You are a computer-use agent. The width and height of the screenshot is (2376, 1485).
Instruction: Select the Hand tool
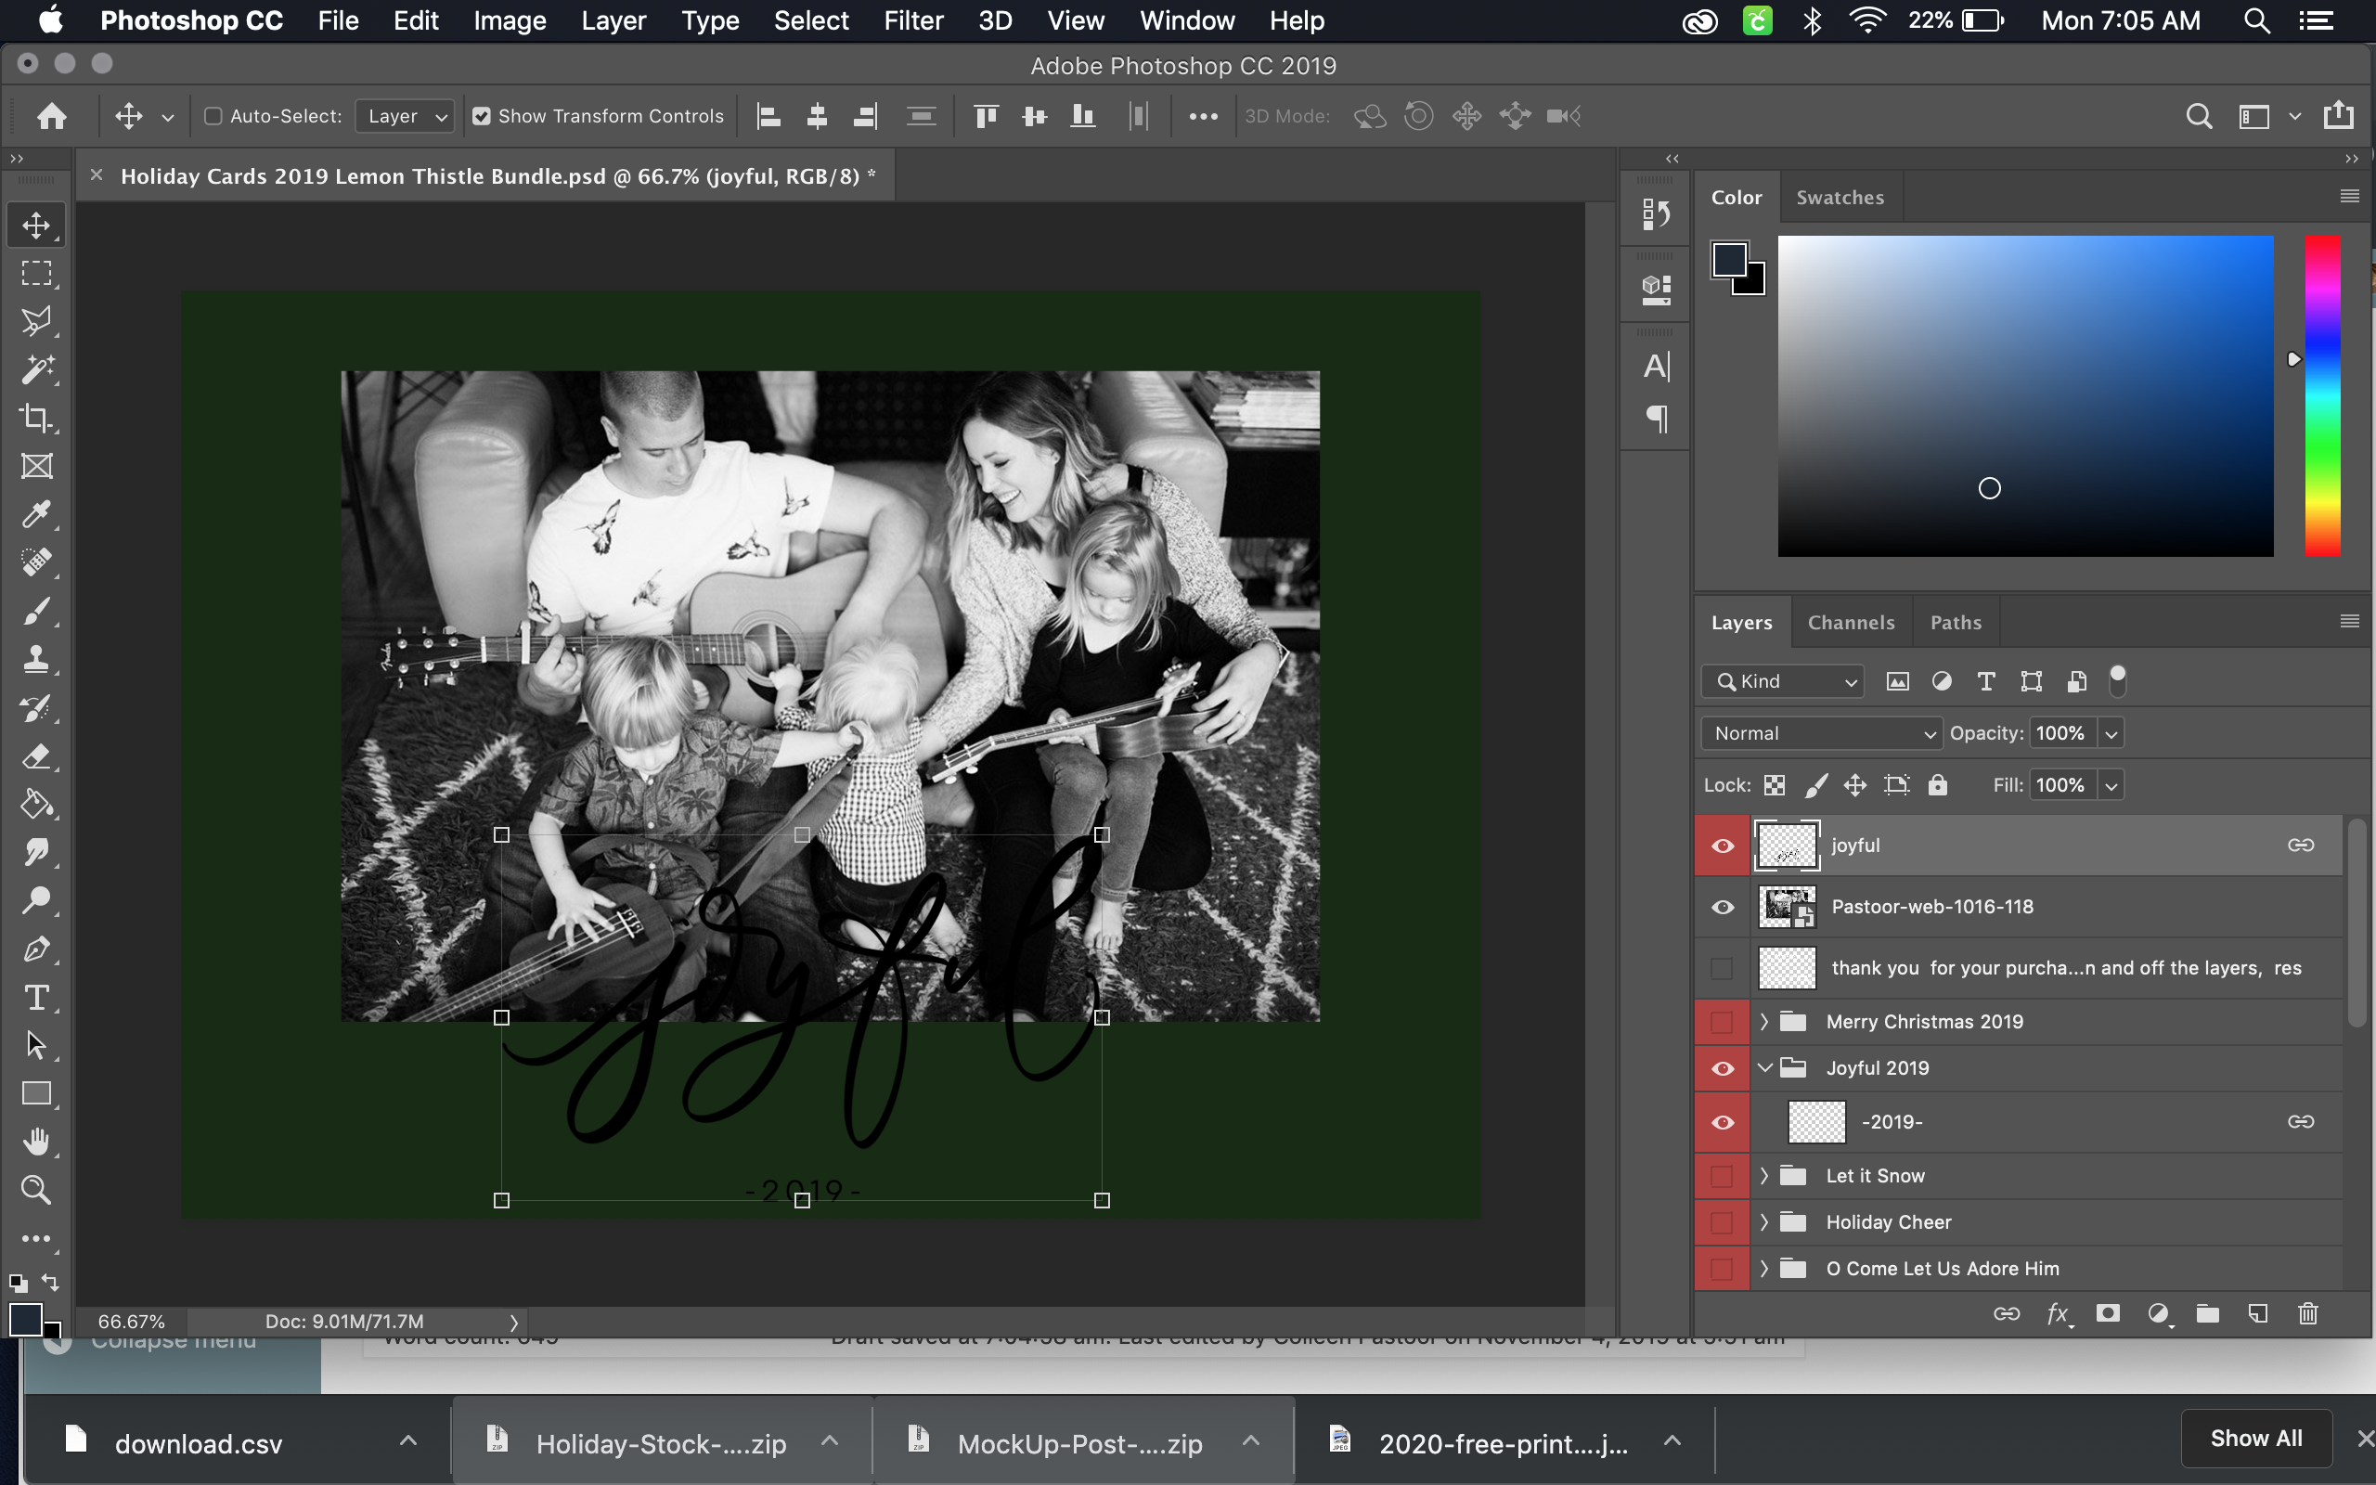tap(36, 1143)
